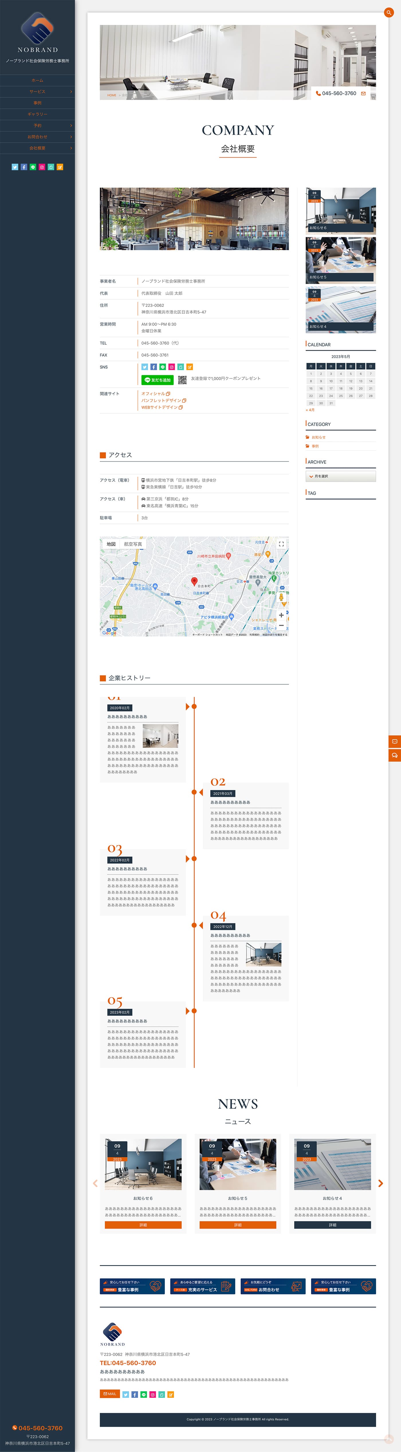Image resolution: width=401 pixels, height=1452 pixels.
Task: Open ギャラリー in sidebar menu
Action: 37,114
